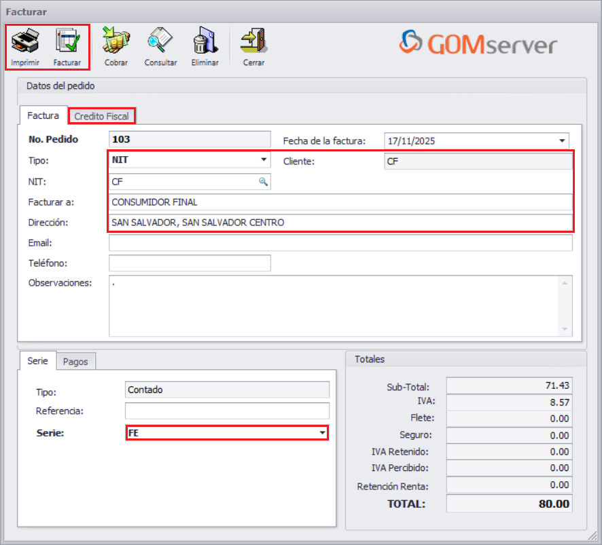Switch to the Pagos tab
This screenshot has height=545, width=602.
click(76, 361)
